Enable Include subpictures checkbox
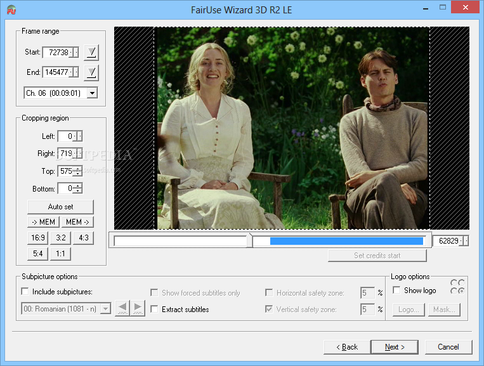 25,291
